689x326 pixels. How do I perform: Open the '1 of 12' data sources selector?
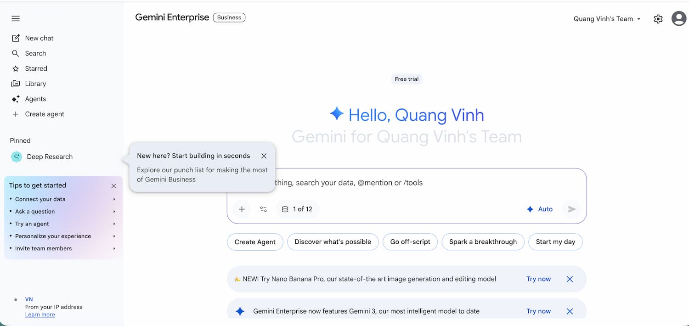click(297, 209)
